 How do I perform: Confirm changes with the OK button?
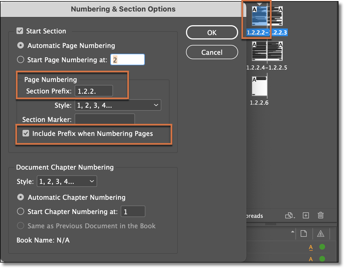(212, 32)
